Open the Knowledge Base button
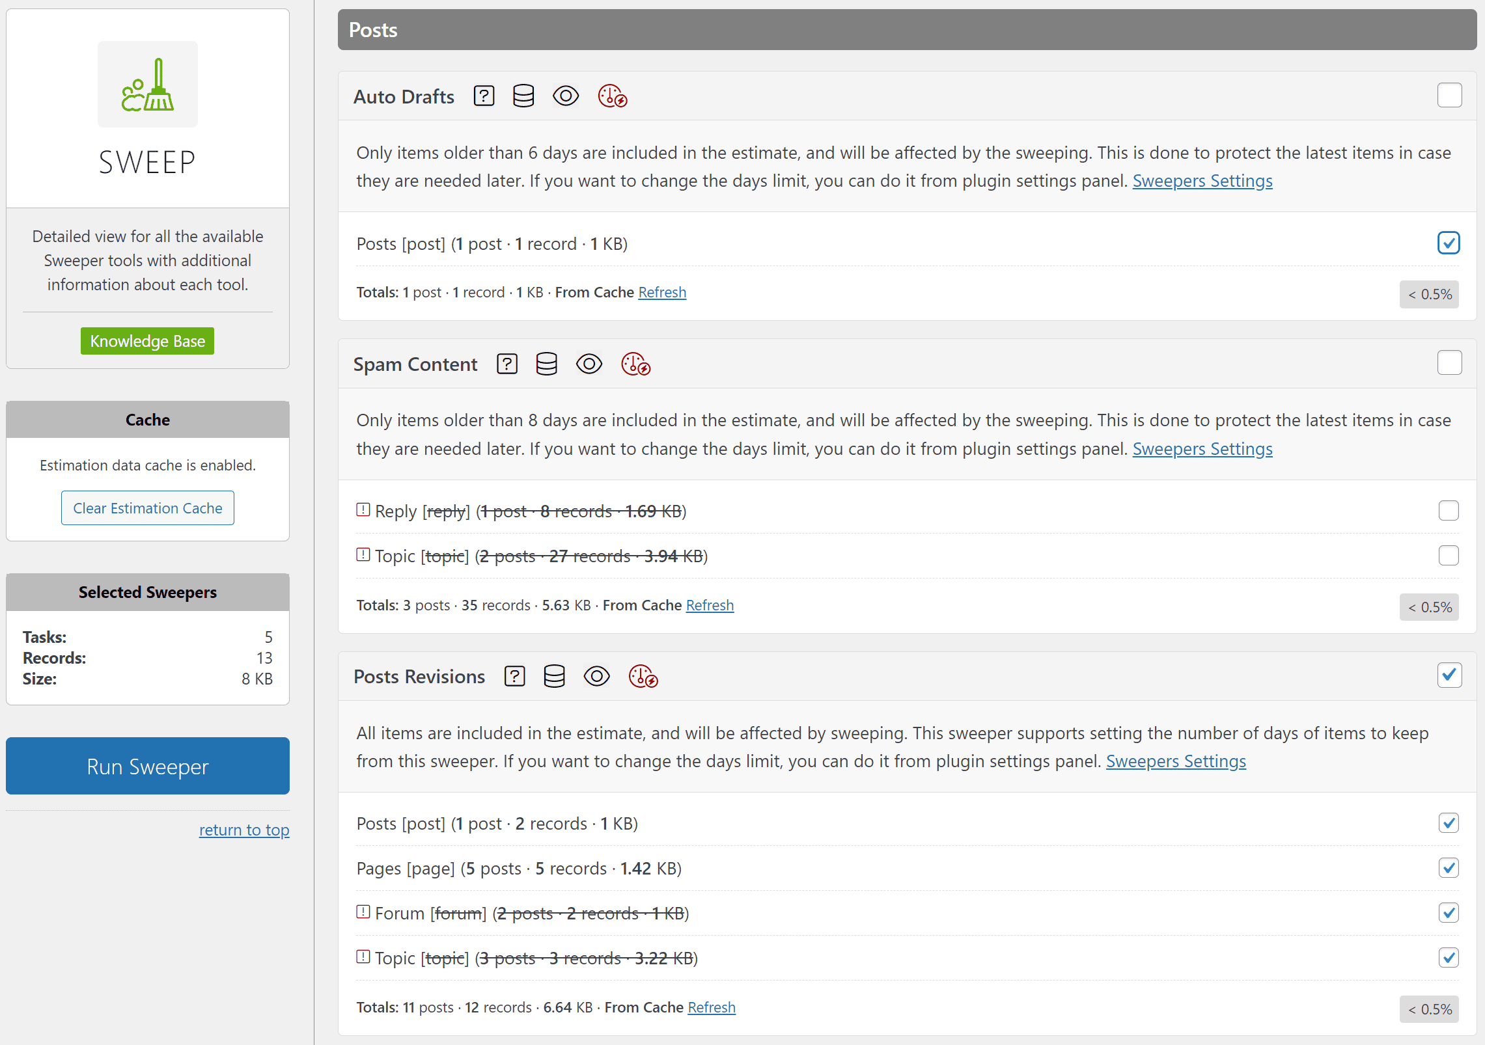Screen dimensions: 1485x1045 [x=148, y=341]
